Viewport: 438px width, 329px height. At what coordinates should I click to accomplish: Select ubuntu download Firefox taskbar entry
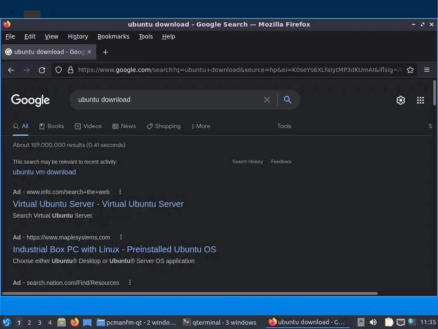click(307, 322)
